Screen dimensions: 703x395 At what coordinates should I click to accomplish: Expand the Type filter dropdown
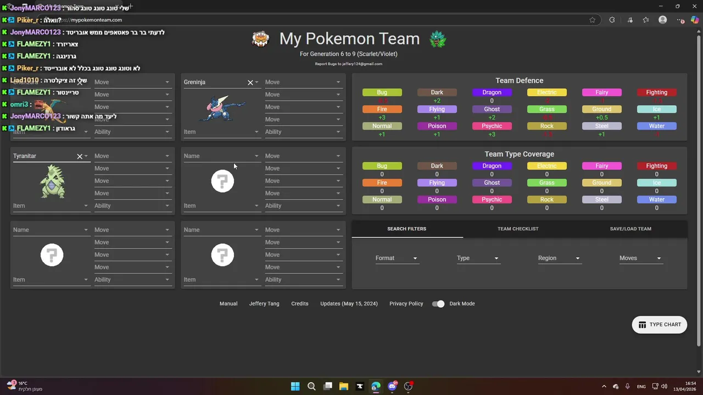click(x=478, y=258)
